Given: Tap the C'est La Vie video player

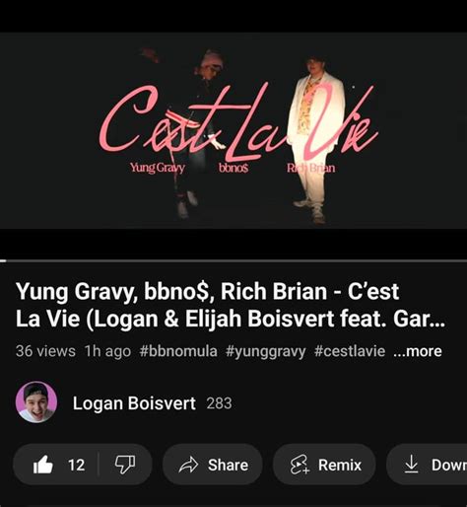Looking at the screenshot, I should pyautogui.click(x=233, y=130).
